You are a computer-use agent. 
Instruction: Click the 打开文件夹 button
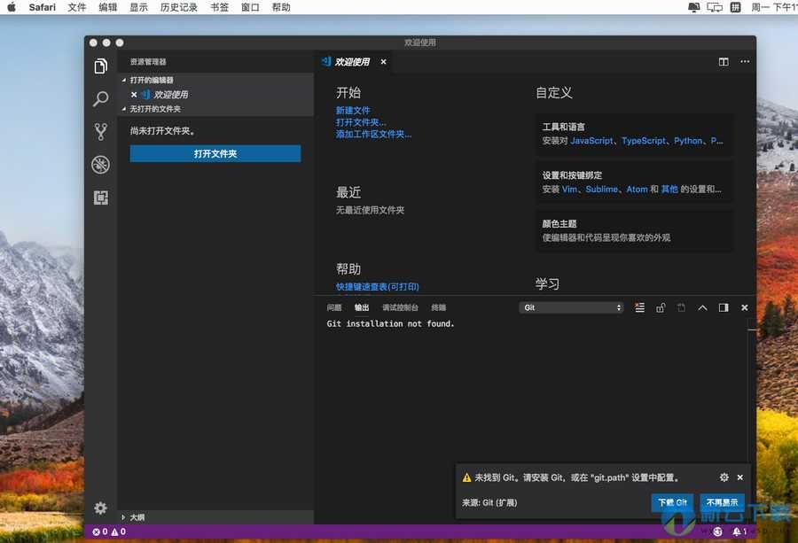215,154
